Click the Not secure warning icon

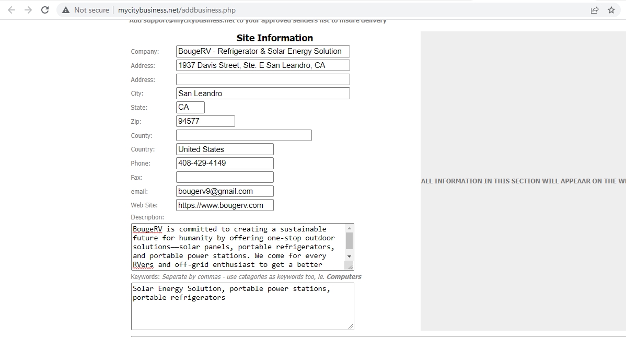tap(66, 10)
